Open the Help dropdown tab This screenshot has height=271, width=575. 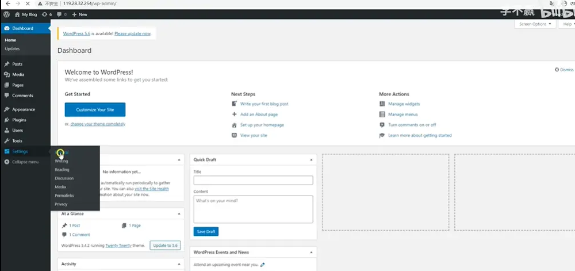coord(567,24)
